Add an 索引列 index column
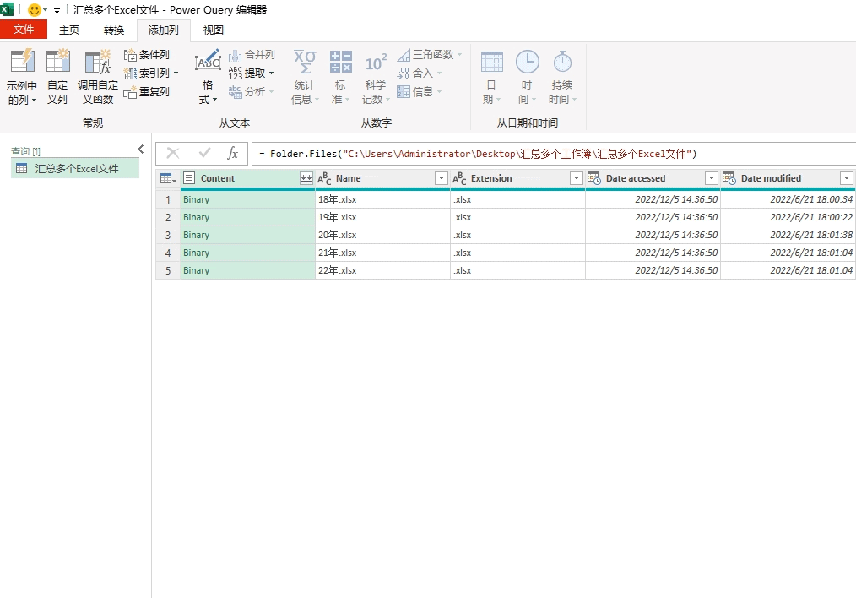Viewport: 856px width, 598px height. pos(150,73)
